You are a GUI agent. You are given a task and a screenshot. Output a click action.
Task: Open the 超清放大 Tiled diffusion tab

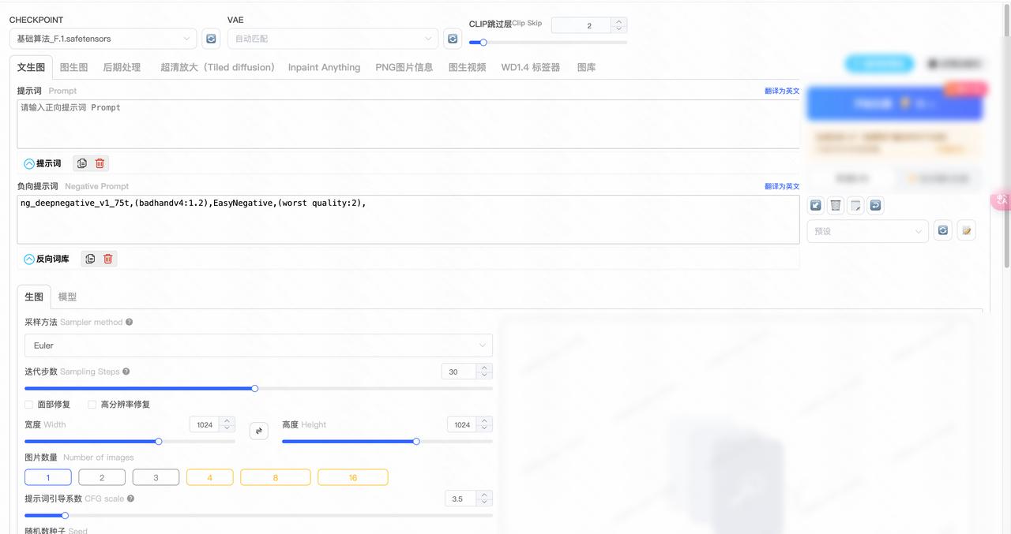click(x=217, y=67)
